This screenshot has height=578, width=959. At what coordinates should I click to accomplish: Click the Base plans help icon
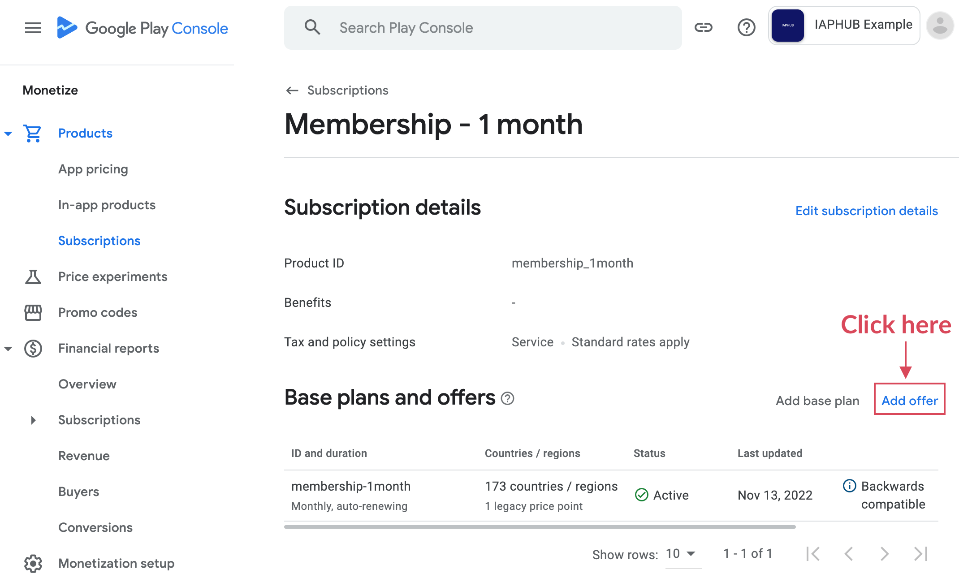[x=507, y=398]
